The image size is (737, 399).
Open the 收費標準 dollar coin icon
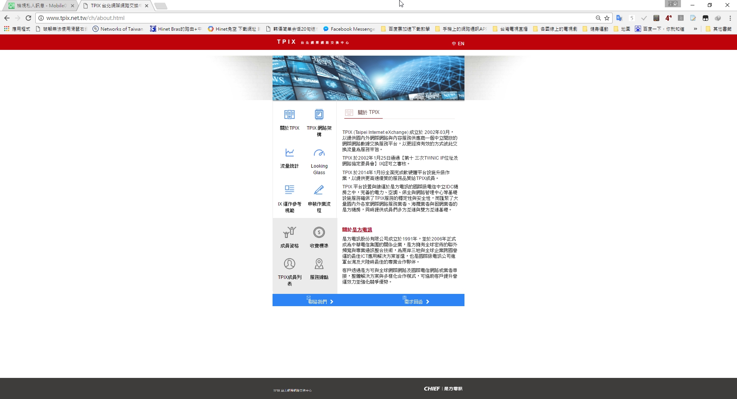(319, 232)
